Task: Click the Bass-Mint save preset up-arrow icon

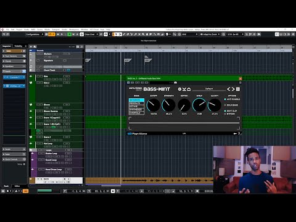Action: point(189,89)
